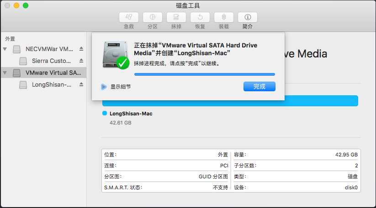Click the Partition (分区) toolbar icon
Image resolution: width=376 pixels, height=208 pixels.
153,17
